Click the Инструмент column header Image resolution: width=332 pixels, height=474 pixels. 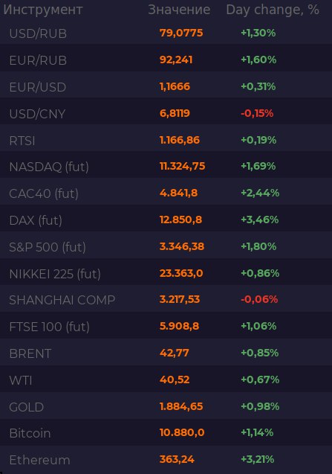click(x=43, y=10)
